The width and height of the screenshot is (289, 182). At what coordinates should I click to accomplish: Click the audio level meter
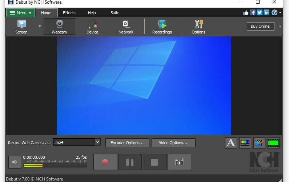coord(55,166)
